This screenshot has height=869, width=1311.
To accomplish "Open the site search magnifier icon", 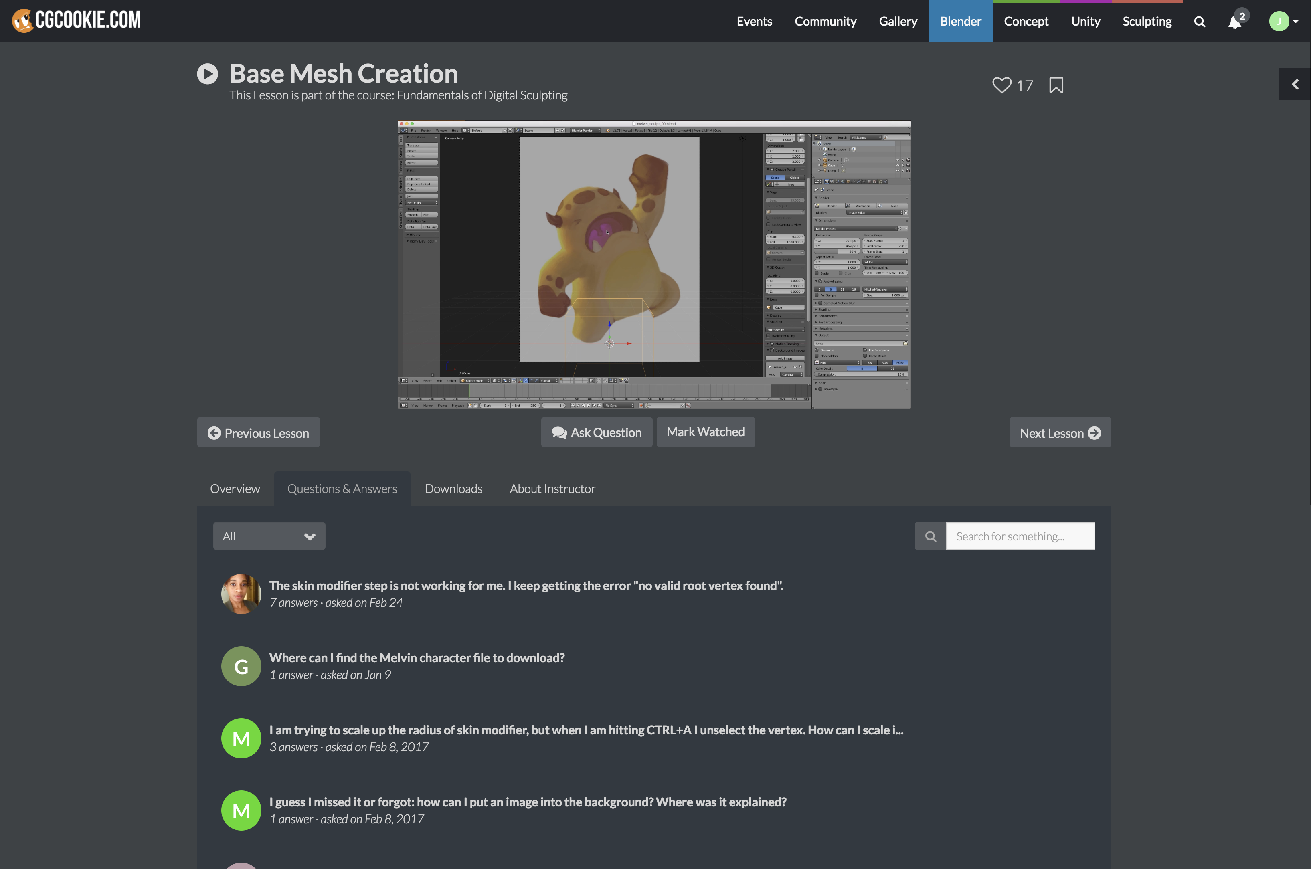I will click(1199, 22).
